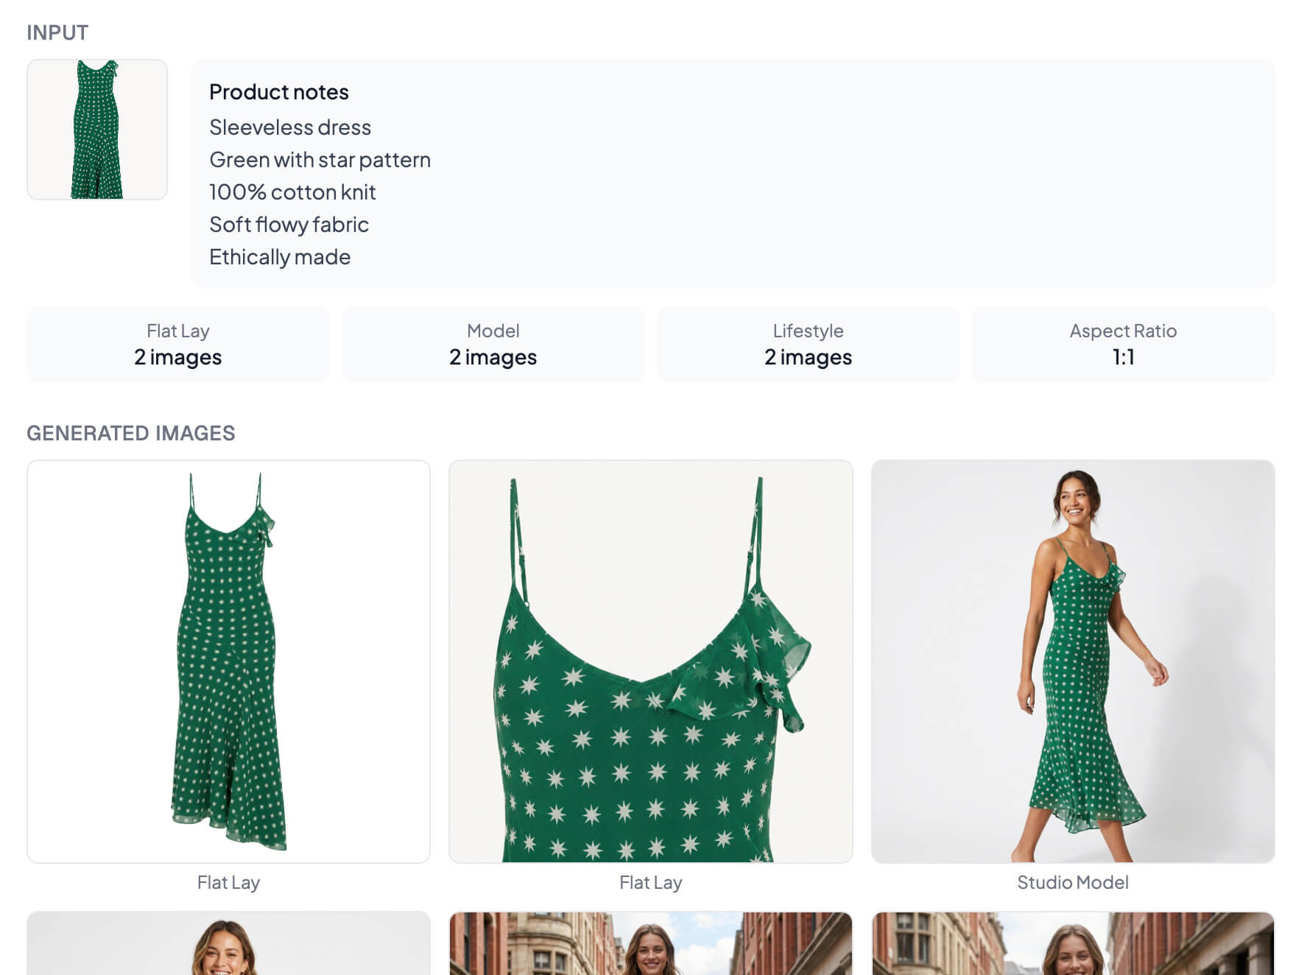Open the Studio Model walking image
The width and height of the screenshot is (1299, 975).
click(x=1073, y=661)
